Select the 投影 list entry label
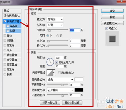 pos(9,74)
